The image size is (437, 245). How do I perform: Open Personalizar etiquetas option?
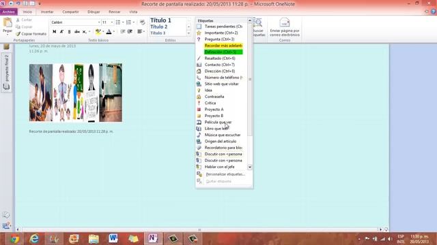click(221, 174)
